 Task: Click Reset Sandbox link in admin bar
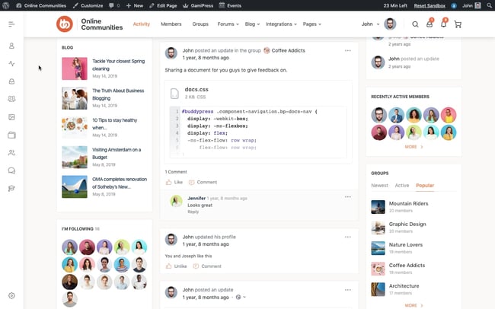430,5
